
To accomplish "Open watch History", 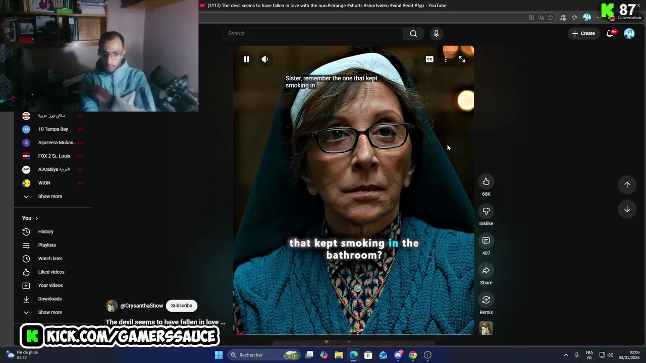I will pos(45,231).
